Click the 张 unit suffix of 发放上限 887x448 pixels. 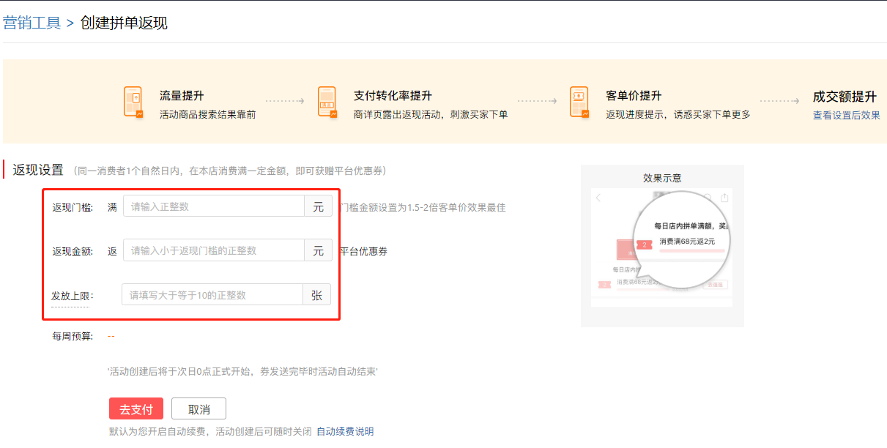(x=316, y=295)
